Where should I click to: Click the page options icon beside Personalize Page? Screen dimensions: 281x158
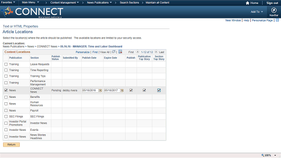point(277,20)
